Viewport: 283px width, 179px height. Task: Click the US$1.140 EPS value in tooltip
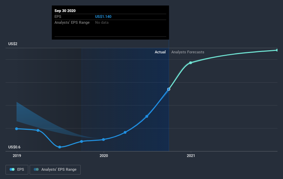(x=103, y=17)
